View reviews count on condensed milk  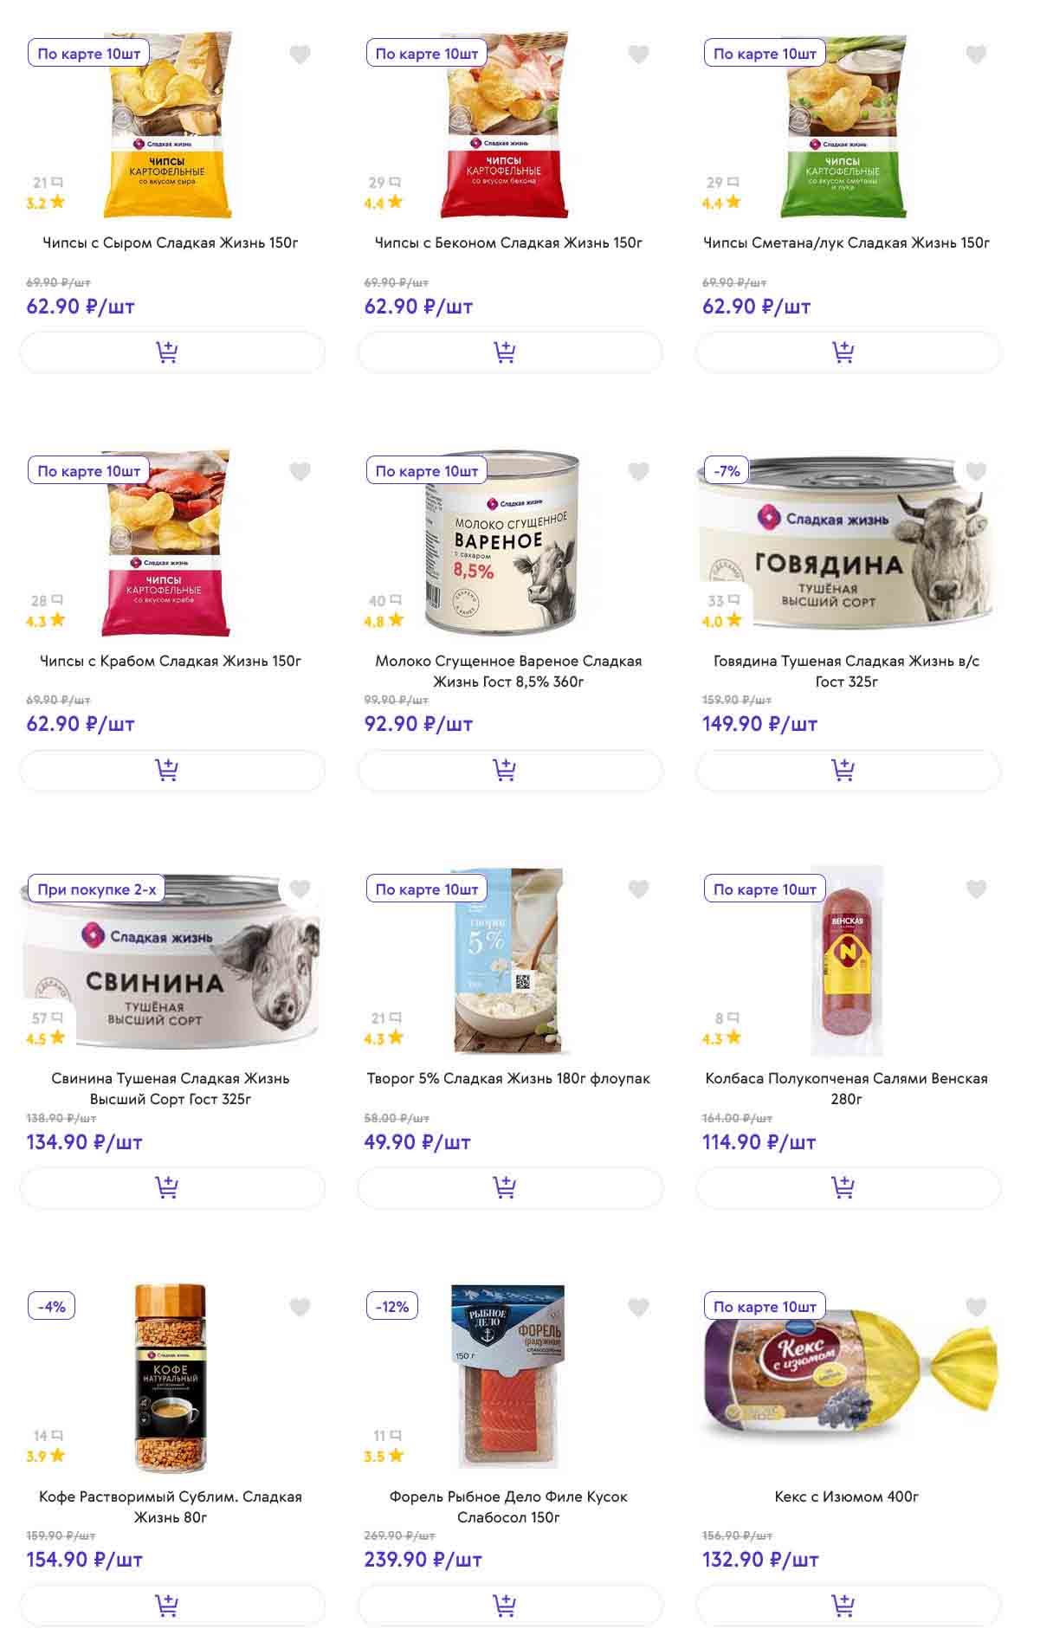click(x=384, y=601)
